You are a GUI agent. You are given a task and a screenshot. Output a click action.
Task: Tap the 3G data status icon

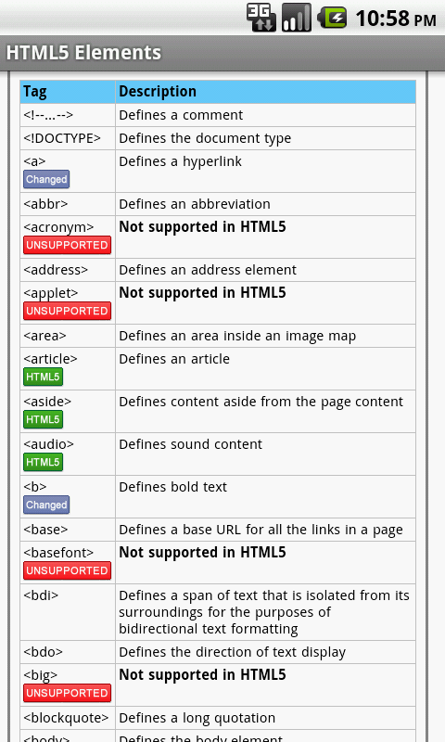pyautogui.click(x=261, y=18)
